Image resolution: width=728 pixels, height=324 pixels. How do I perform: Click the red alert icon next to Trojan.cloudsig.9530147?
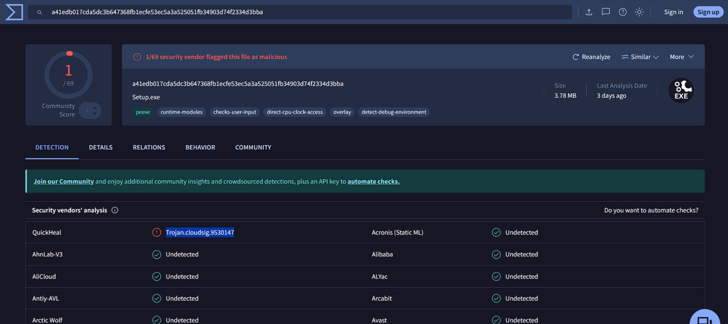coord(156,232)
